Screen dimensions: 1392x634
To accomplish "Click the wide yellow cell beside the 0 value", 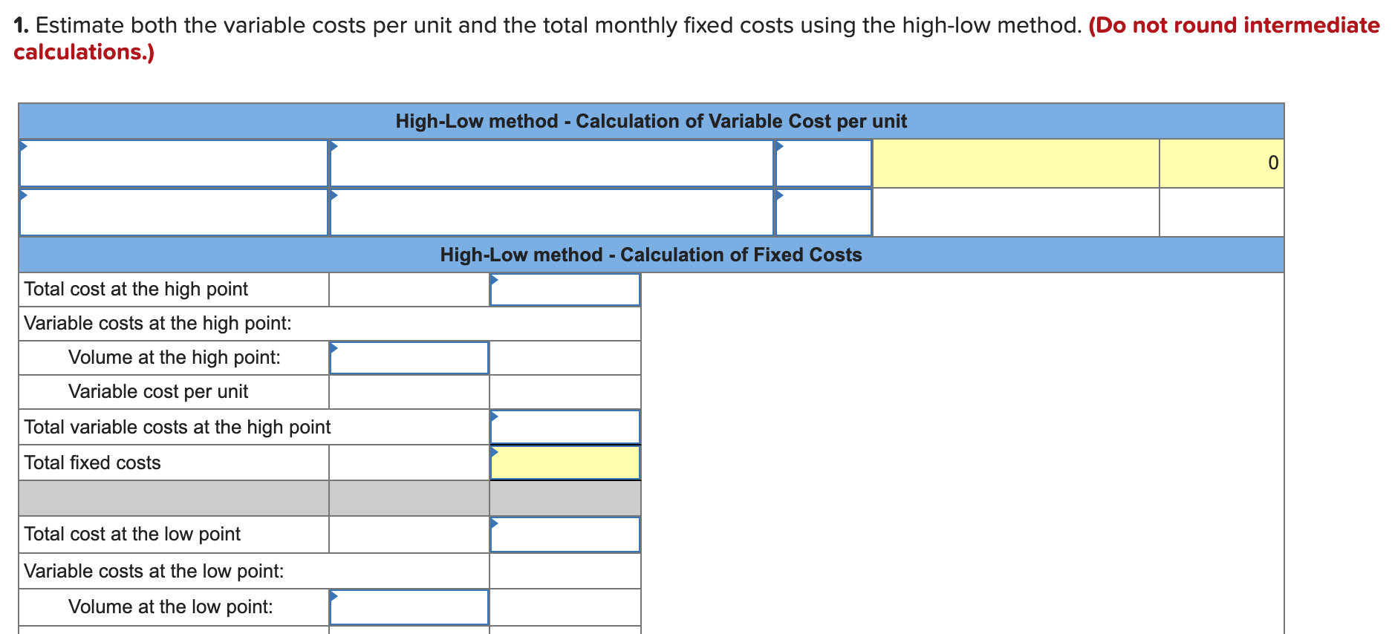I will pyautogui.click(x=1016, y=163).
